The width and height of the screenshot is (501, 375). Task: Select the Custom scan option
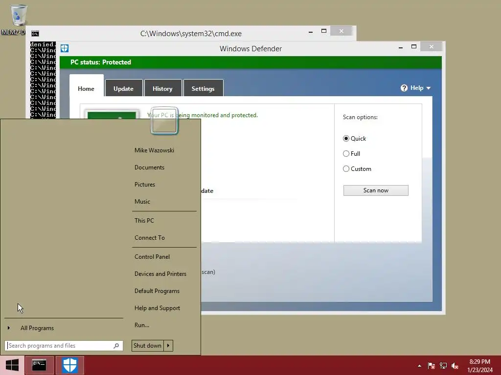[x=346, y=168]
